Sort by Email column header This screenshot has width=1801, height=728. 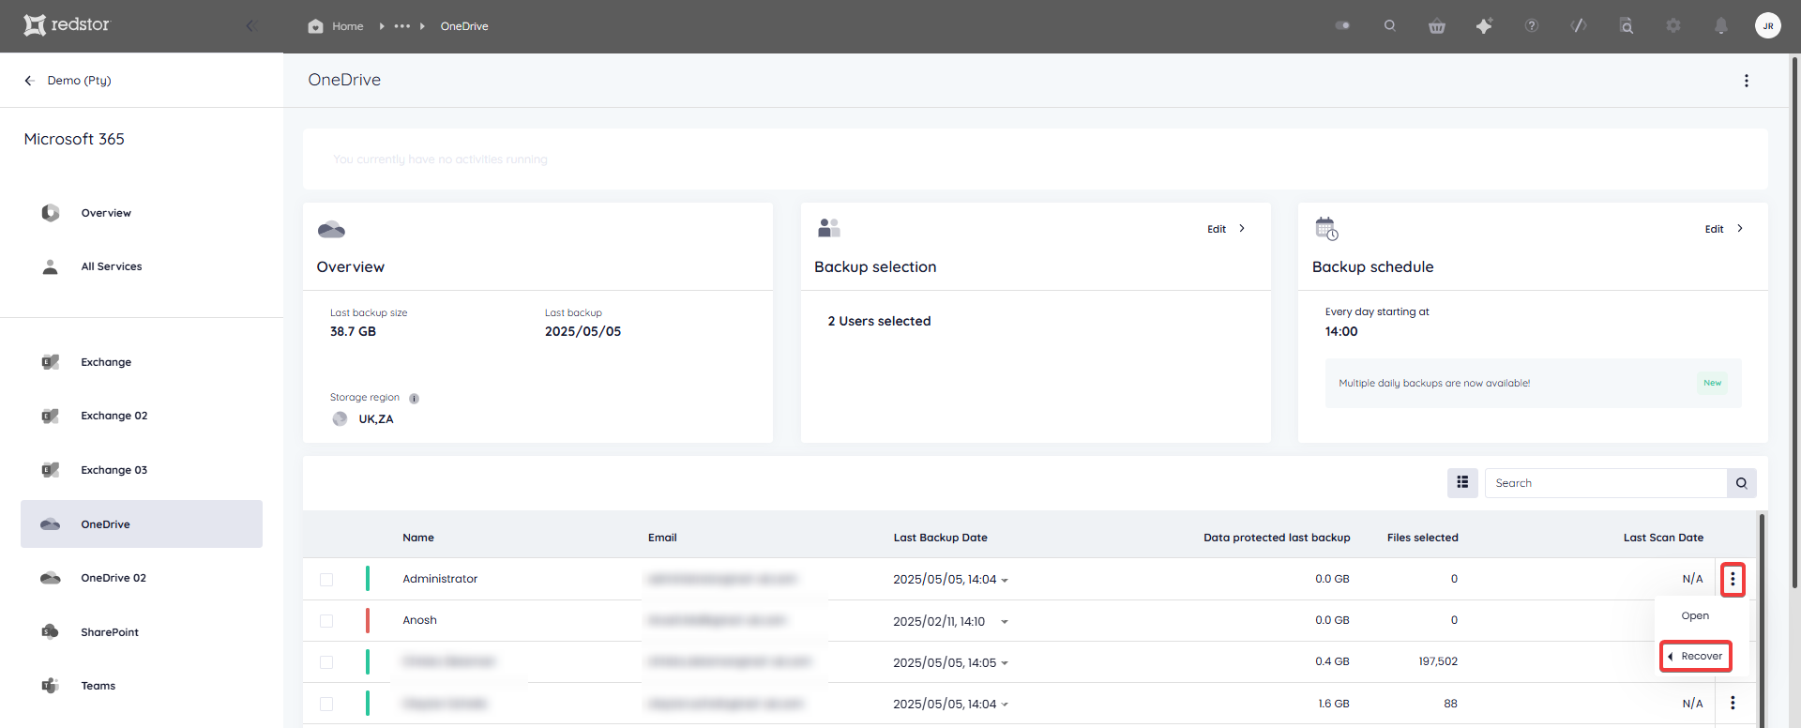[x=662, y=538]
